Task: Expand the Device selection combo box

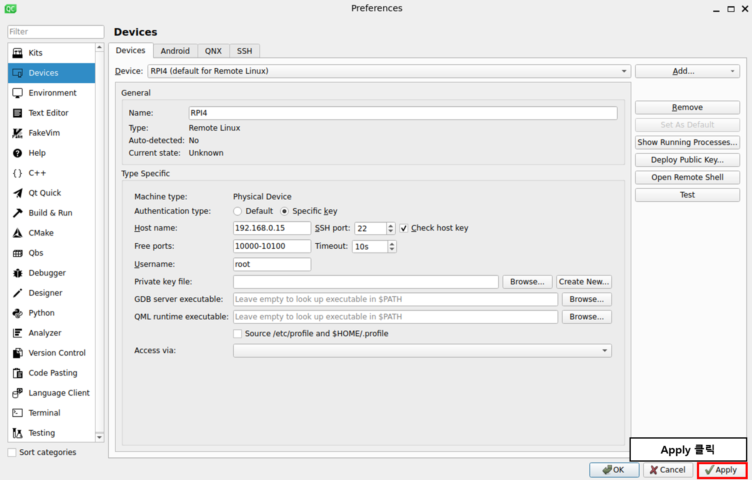Action: [389, 71]
